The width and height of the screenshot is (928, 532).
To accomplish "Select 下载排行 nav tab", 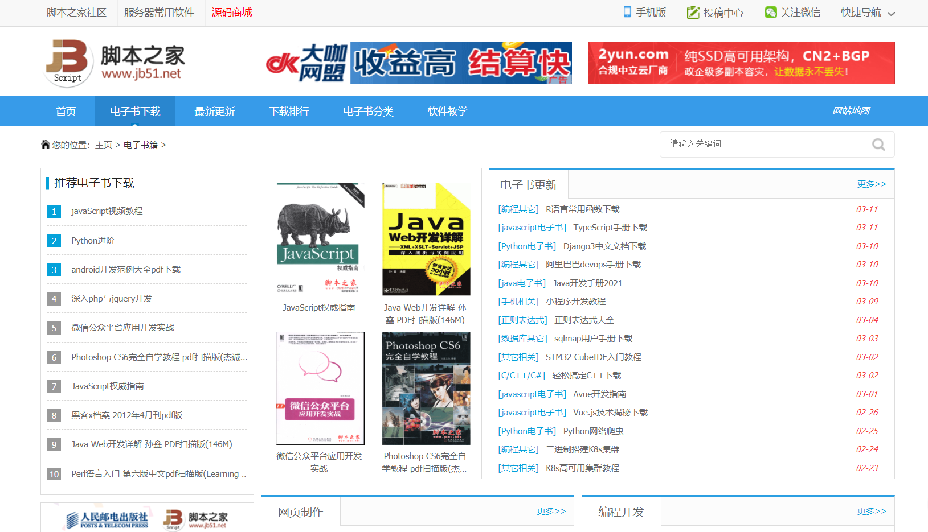I will (x=289, y=112).
